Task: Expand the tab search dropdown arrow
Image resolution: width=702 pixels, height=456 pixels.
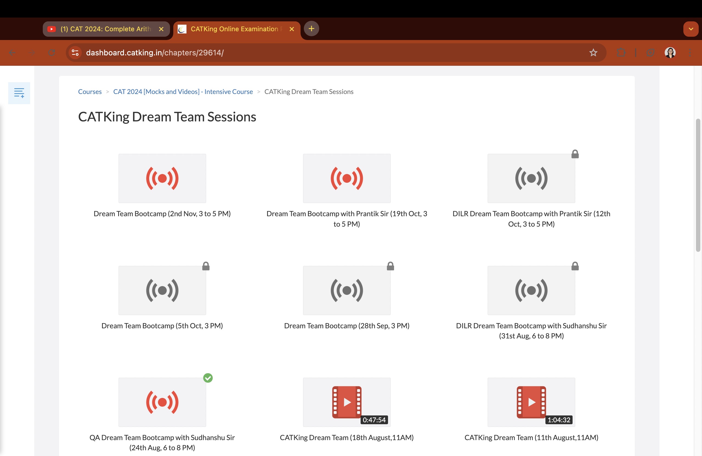Action: coord(691,29)
